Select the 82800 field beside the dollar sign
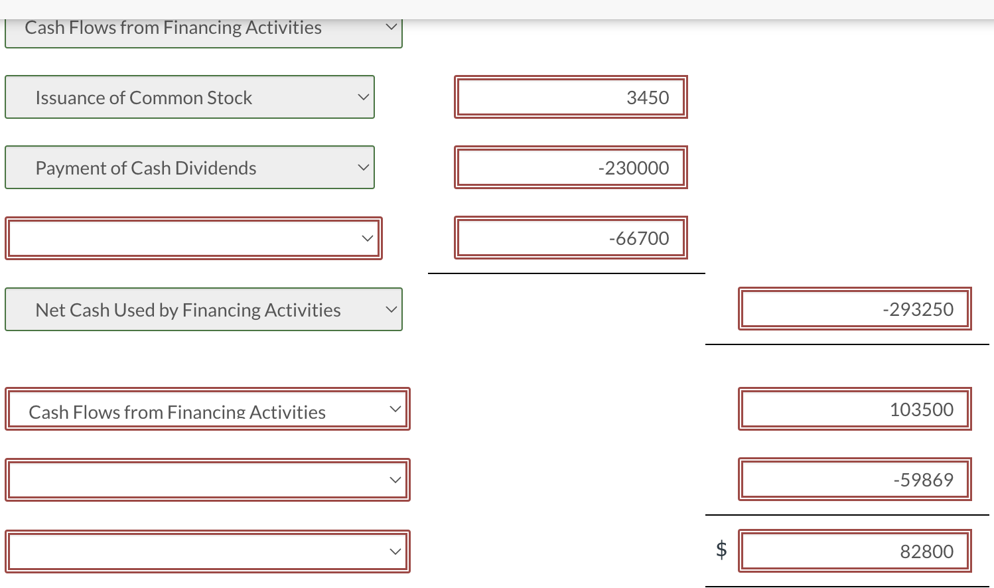 click(854, 551)
